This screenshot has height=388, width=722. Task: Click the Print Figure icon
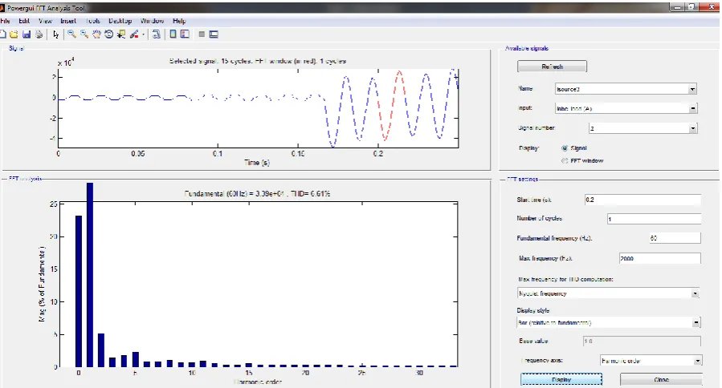coord(39,34)
